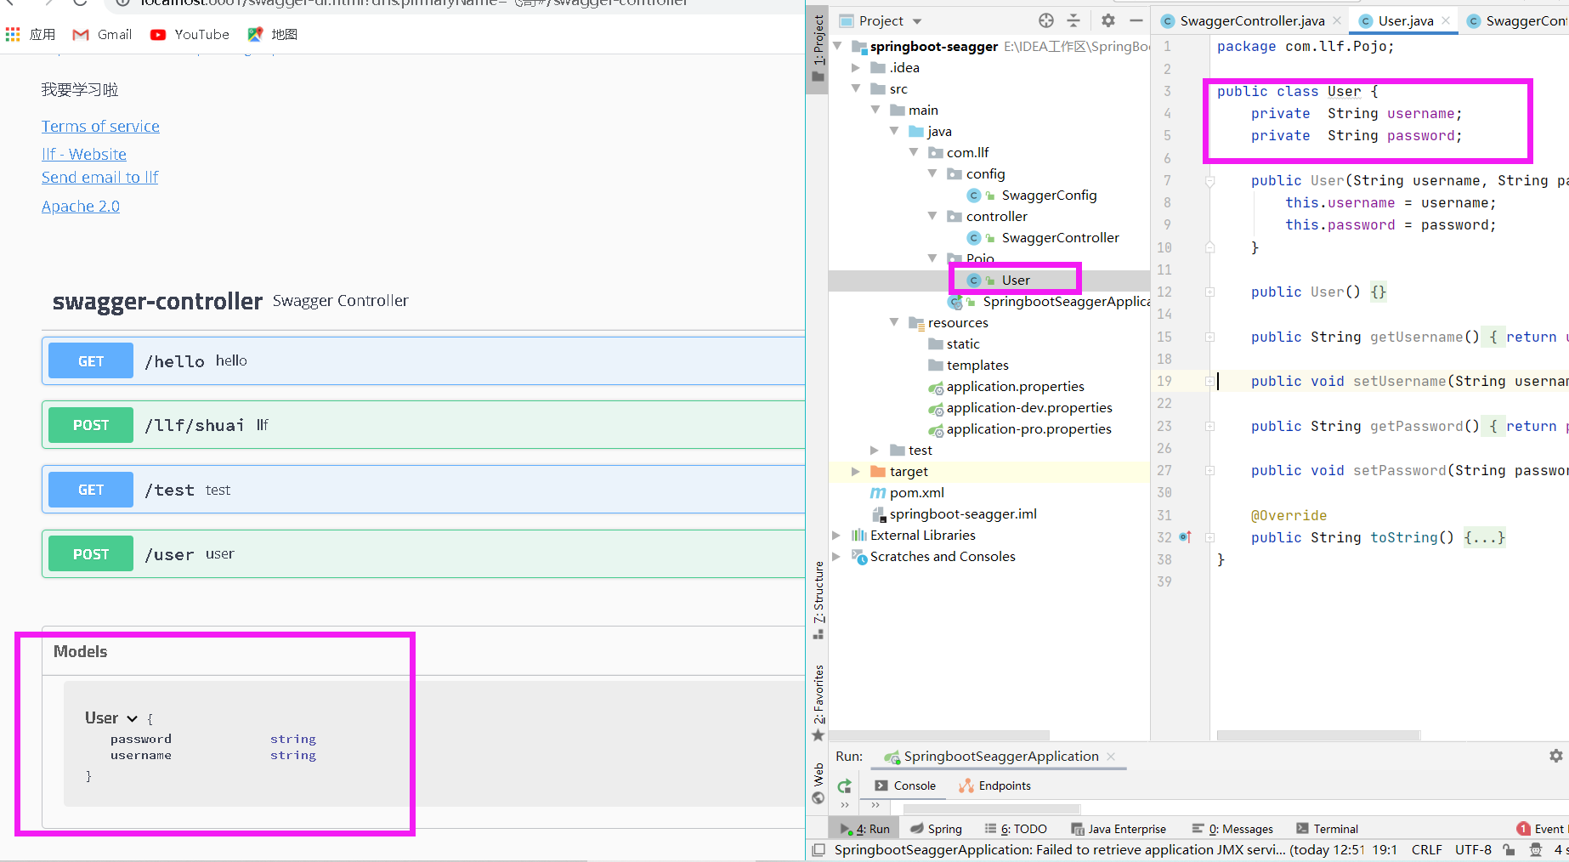Switch to SwaggerController.java tab
1569x862 pixels.
pos(1251,20)
